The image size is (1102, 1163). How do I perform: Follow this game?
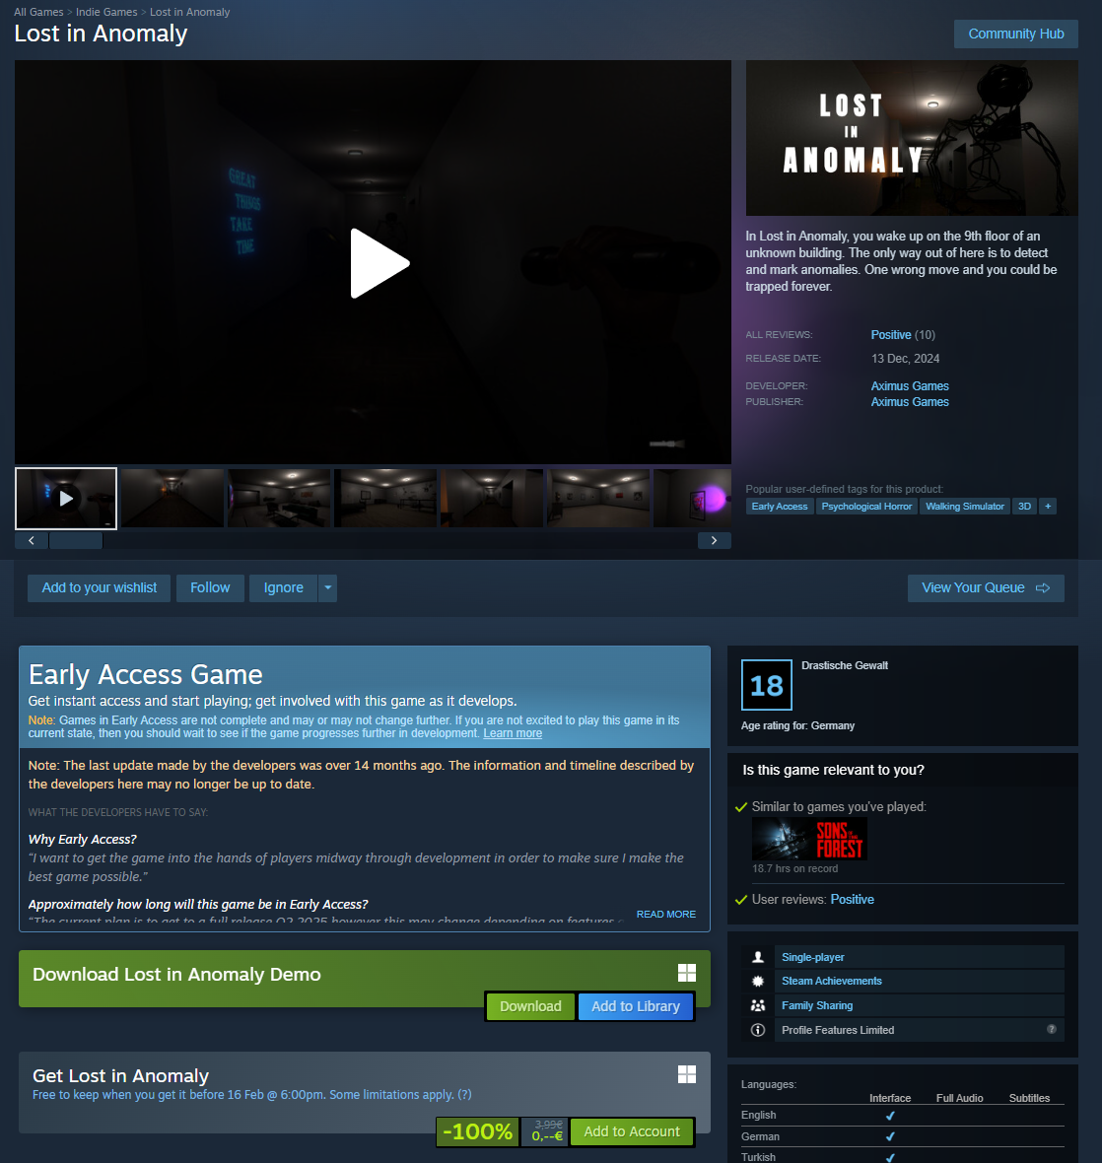click(x=210, y=587)
